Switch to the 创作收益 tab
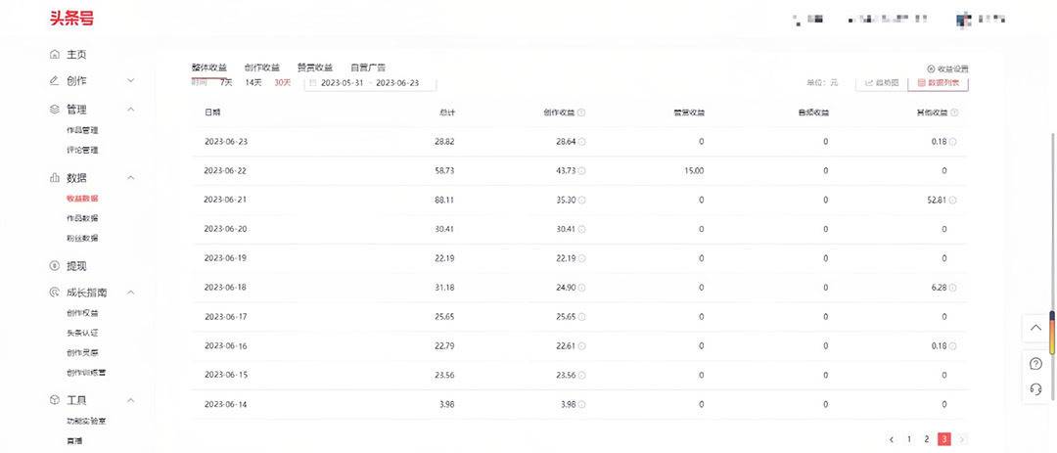This screenshot has width=1057, height=453. click(x=261, y=68)
